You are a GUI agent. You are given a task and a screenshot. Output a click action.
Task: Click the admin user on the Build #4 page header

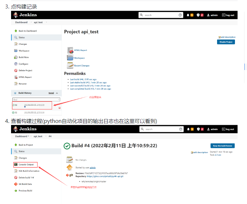point(213,129)
